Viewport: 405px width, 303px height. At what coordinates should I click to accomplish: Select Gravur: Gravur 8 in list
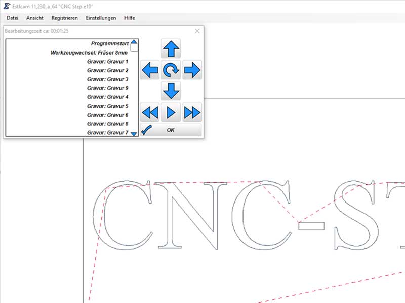click(68, 124)
